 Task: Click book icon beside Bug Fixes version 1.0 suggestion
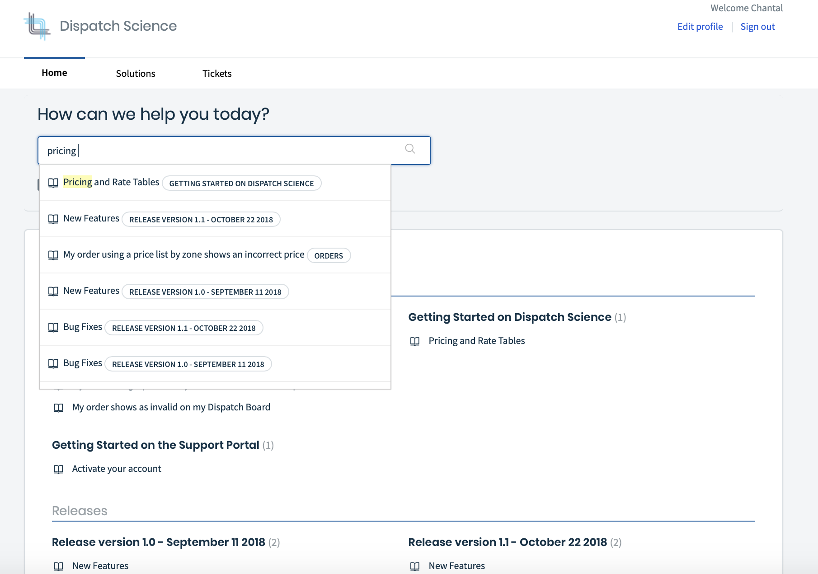(x=53, y=363)
